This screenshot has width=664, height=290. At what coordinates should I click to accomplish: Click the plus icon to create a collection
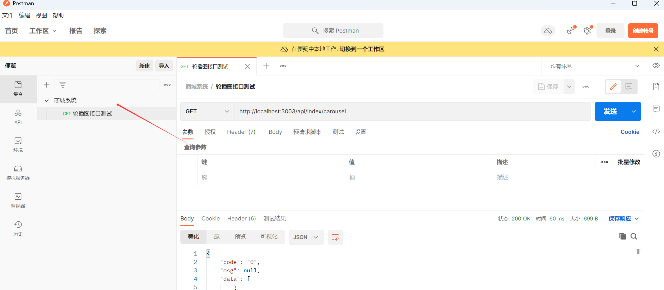(x=47, y=85)
